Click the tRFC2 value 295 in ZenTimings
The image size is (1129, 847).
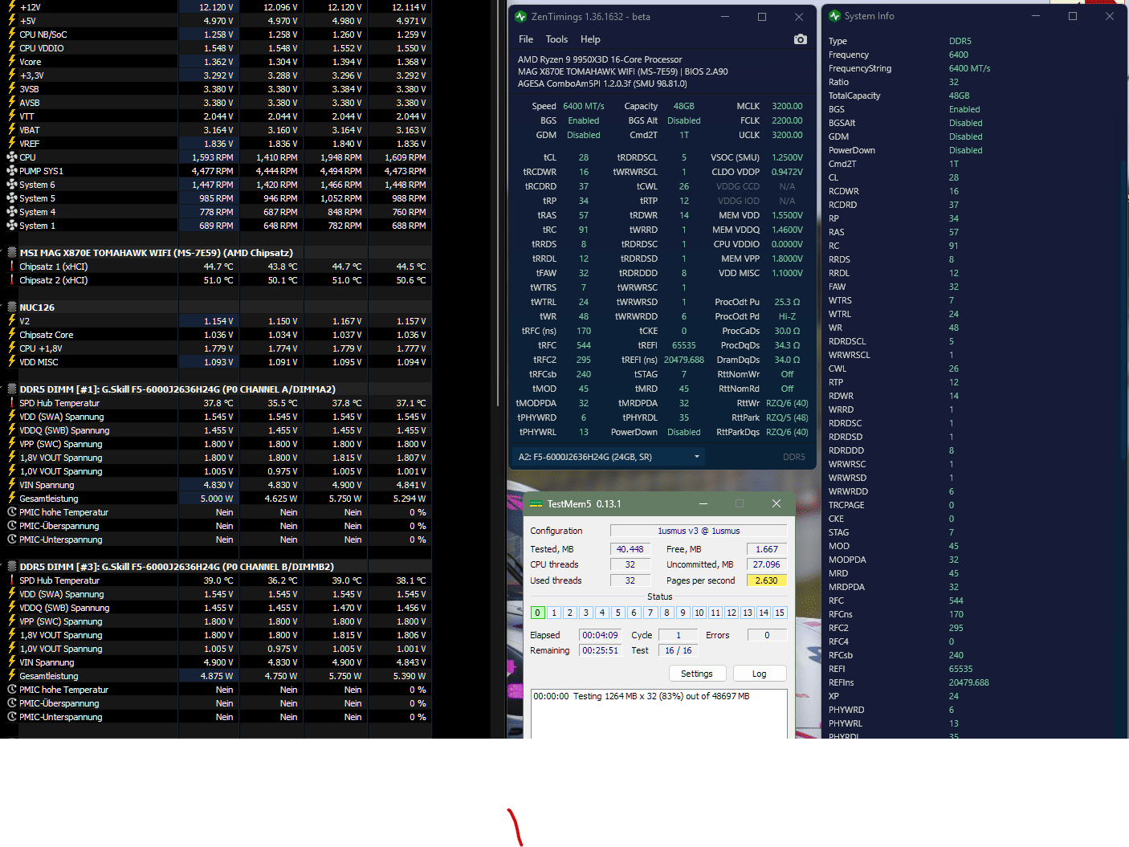tap(584, 360)
